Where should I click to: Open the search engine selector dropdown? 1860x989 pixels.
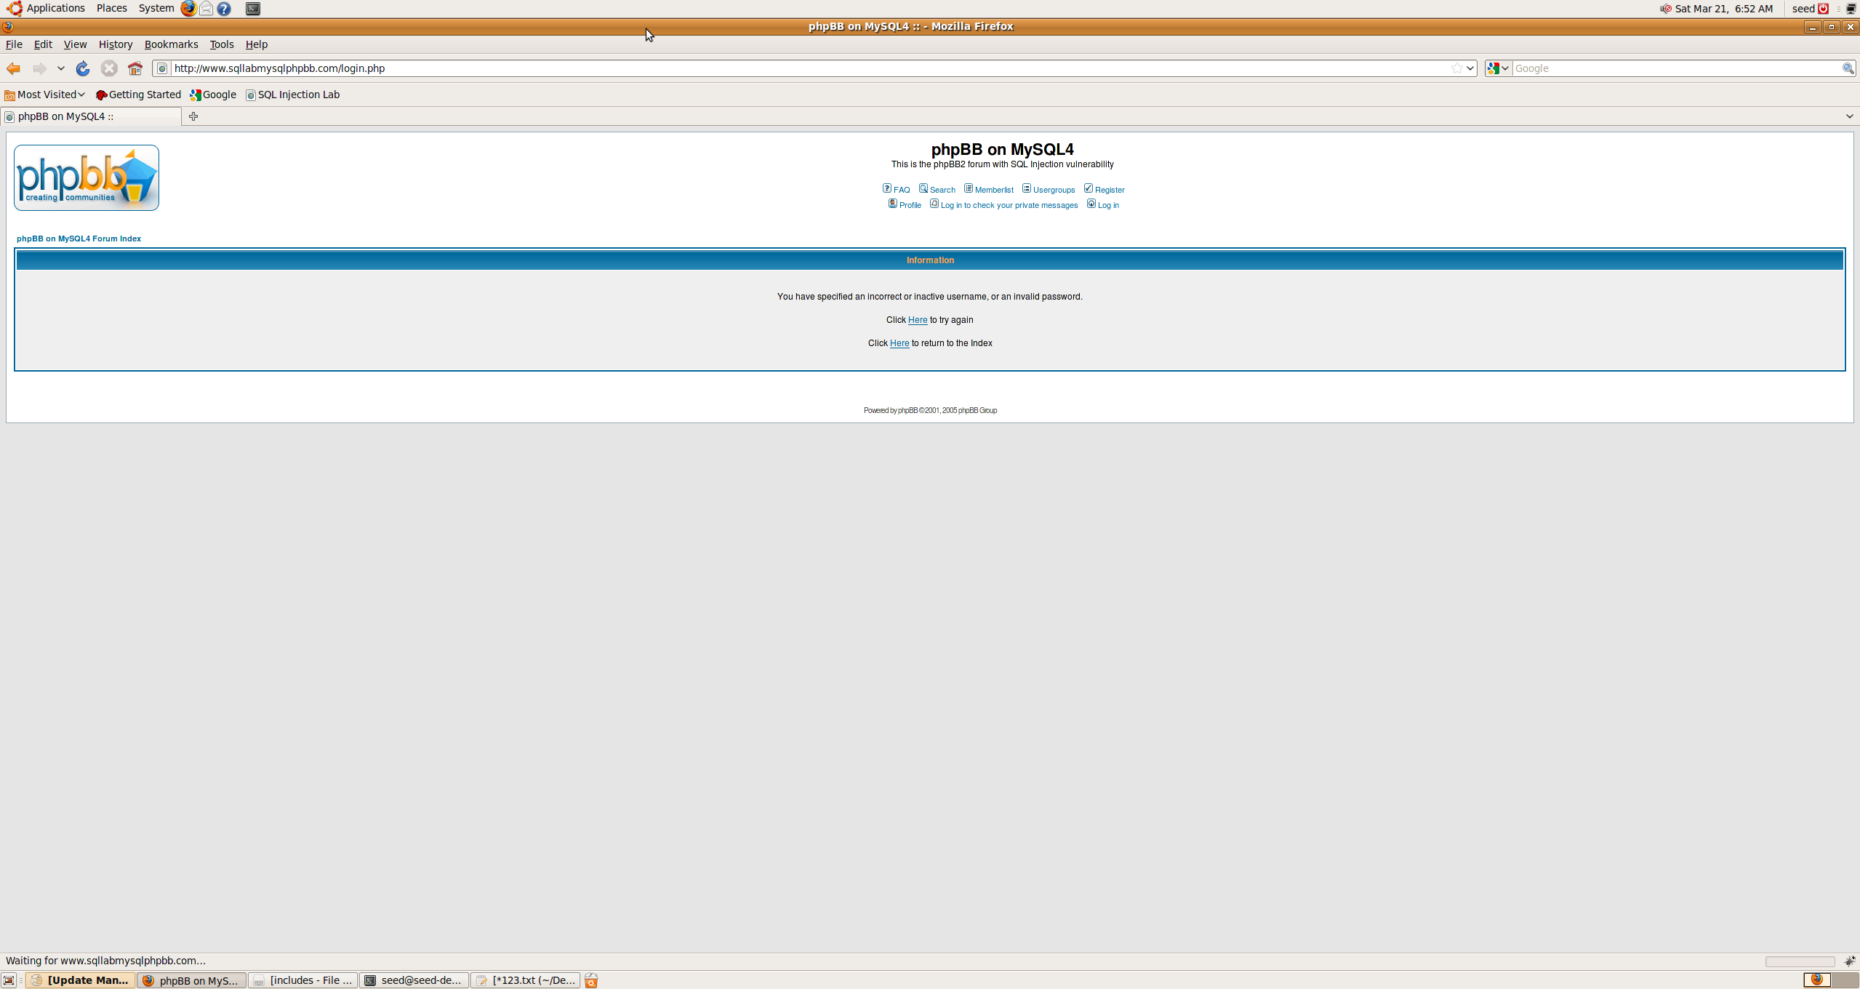pyautogui.click(x=1498, y=68)
